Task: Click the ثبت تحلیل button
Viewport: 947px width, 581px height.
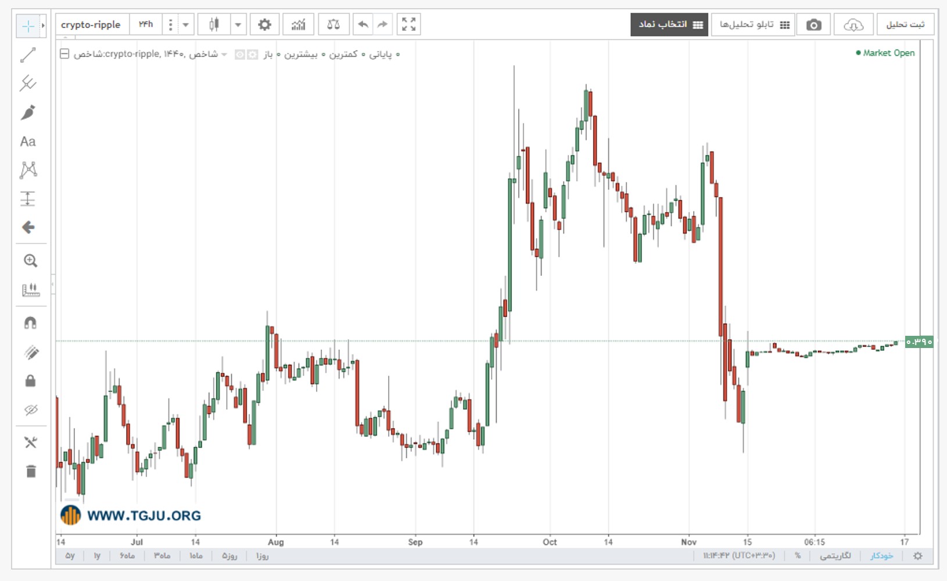Action: point(905,24)
